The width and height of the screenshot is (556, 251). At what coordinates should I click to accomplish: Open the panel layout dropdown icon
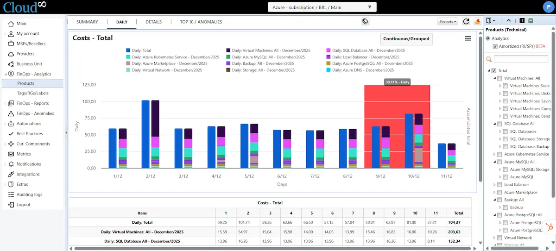[x=492, y=21]
